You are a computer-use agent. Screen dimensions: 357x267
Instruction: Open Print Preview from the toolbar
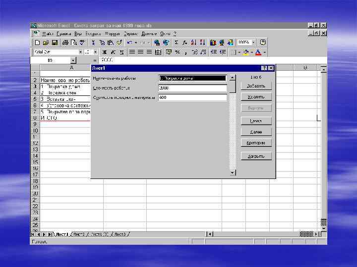pyautogui.click(x=74, y=43)
